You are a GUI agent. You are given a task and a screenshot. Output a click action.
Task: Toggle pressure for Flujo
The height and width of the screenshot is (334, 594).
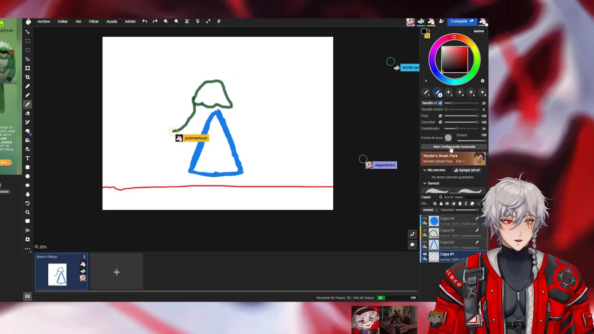pyautogui.click(x=440, y=116)
